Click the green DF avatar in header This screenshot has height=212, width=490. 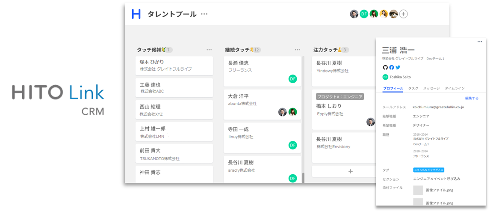(x=364, y=14)
